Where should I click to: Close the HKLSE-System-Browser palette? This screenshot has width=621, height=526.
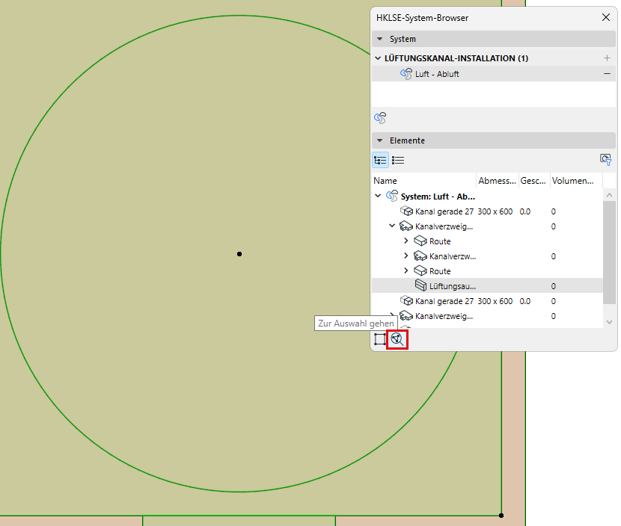605,17
